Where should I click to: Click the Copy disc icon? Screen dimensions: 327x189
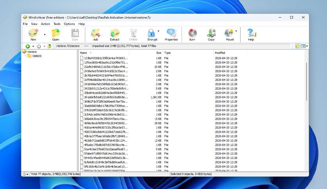coord(211,33)
